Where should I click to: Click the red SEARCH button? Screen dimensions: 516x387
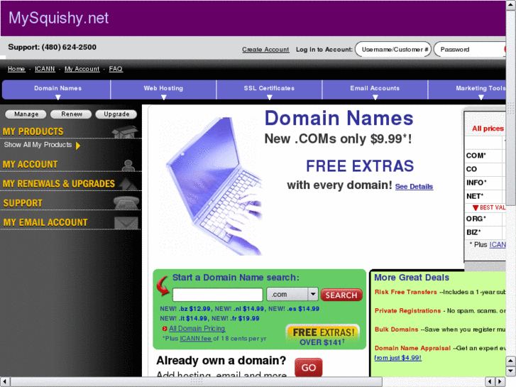[341, 295]
